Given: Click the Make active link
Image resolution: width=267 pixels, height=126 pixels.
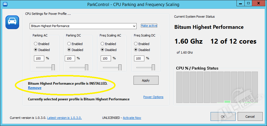Looking at the screenshot, I should 149,26.
